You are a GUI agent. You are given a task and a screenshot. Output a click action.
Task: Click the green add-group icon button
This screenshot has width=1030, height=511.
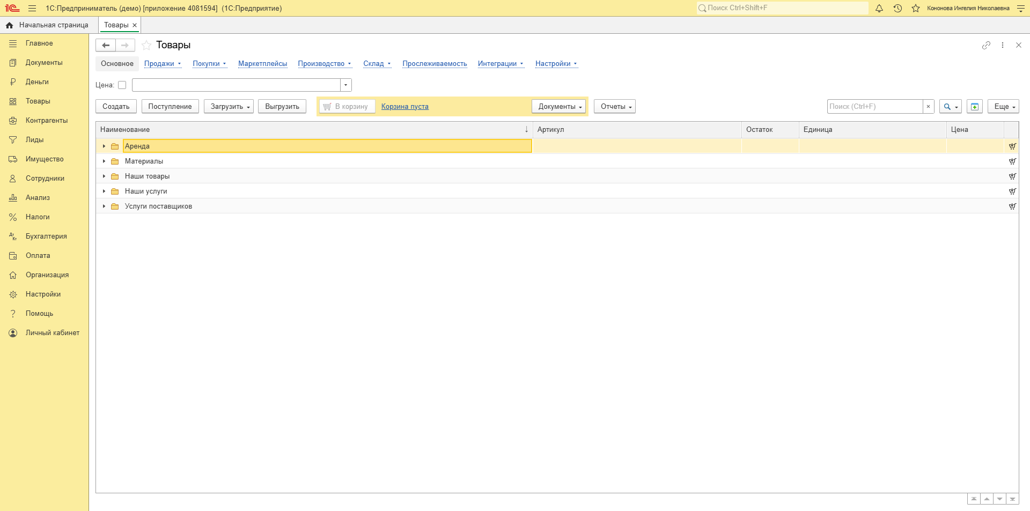pos(975,107)
